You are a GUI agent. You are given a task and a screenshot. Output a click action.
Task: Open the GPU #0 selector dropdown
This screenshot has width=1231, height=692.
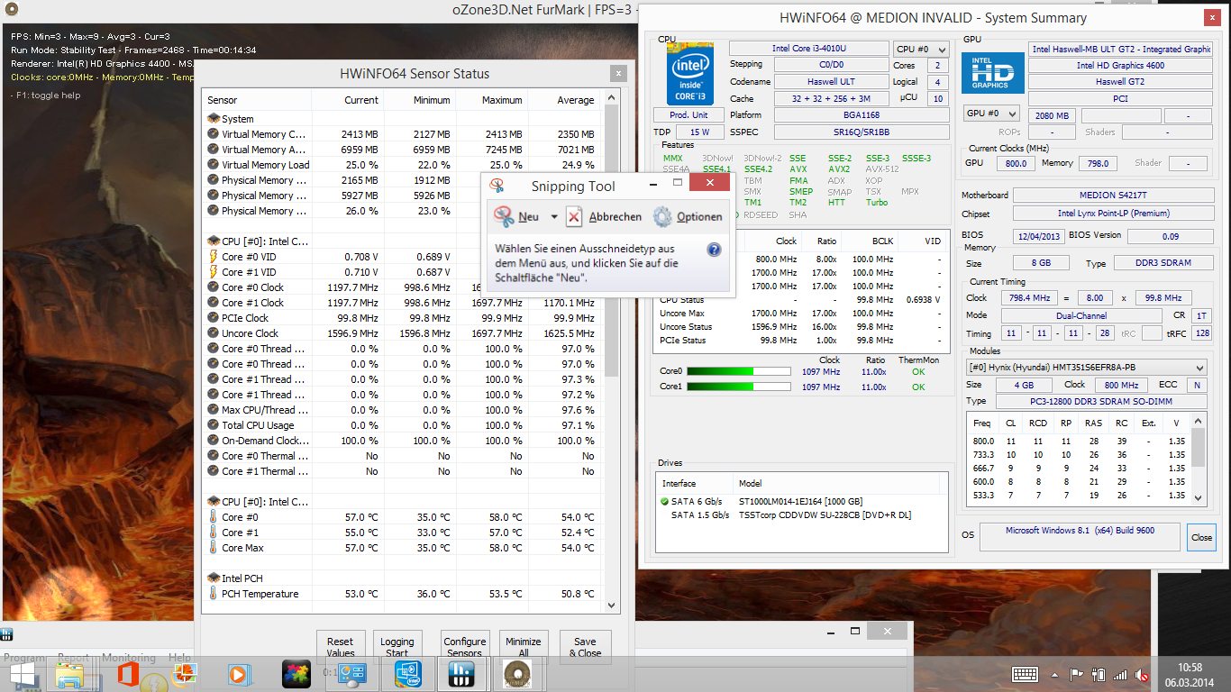click(x=991, y=114)
